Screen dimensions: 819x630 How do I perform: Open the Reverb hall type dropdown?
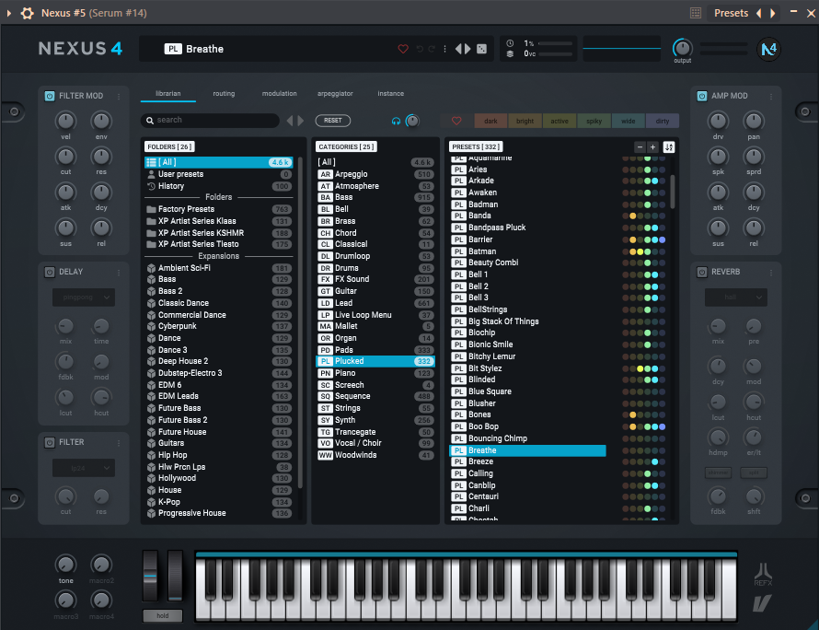point(736,297)
